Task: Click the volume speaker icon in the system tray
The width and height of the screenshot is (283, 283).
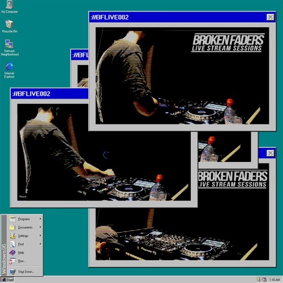Action: point(259,280)
